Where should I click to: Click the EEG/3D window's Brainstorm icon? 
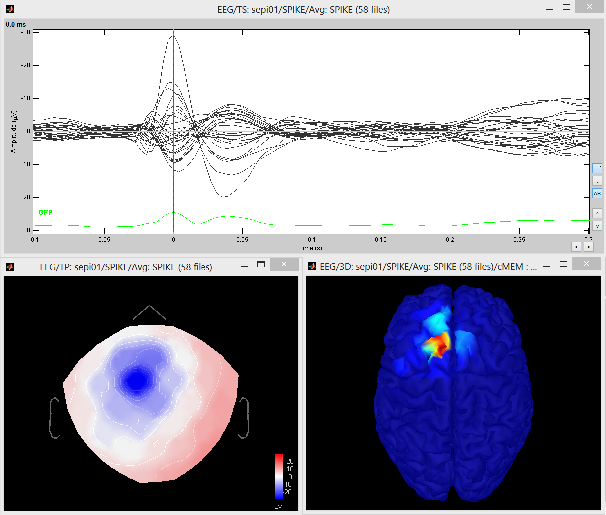(312, 267)
